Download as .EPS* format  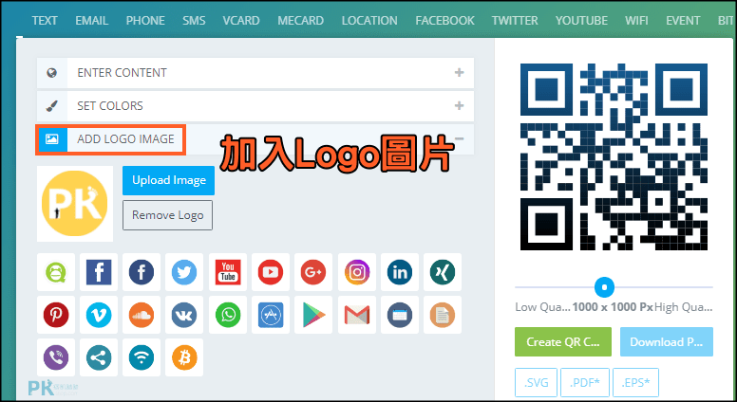(x=635, y=383)
